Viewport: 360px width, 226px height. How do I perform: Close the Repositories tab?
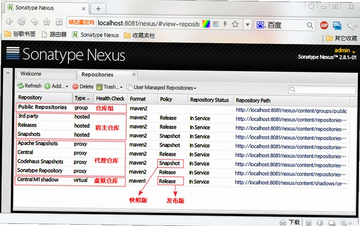click(134, 74)
